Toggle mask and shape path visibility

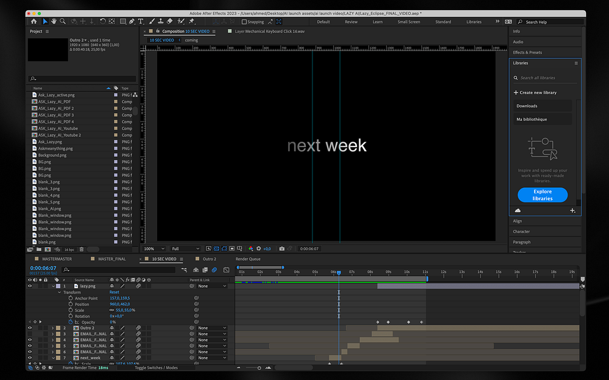click(x=225, y=249)
